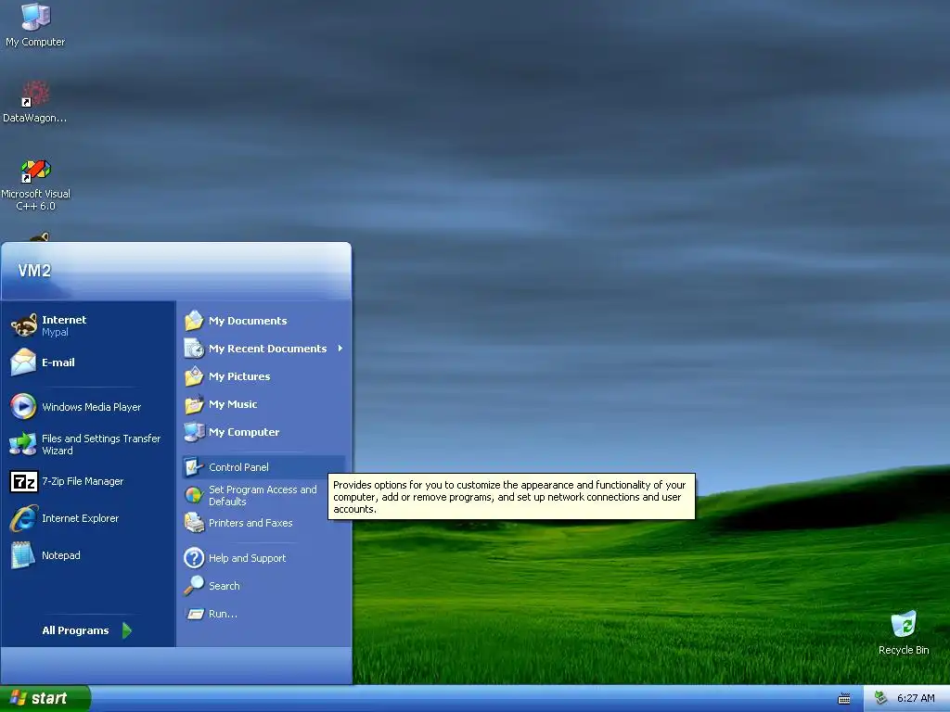Select 'Set Program Access and Defaults' text
Image resolution: width=950 pixels, height=712 pixels.
pos(263,495)
